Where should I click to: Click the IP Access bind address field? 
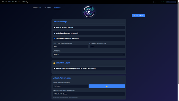coord(107,46)
